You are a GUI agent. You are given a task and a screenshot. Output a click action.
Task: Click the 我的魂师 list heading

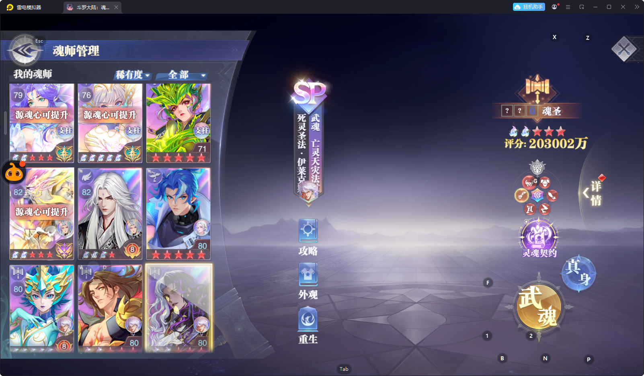pos(33,74)
